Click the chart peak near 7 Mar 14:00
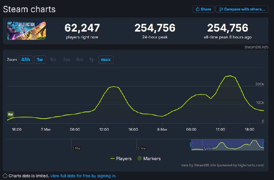 (114, 86)
